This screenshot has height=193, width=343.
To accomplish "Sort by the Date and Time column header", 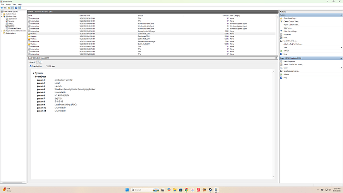I will [108, 15].
